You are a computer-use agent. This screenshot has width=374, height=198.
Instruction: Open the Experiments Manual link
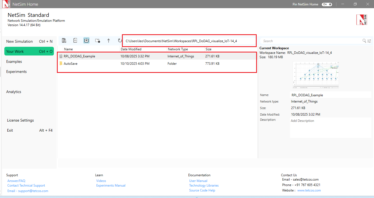pyautogui.click(x=111, y=185)
